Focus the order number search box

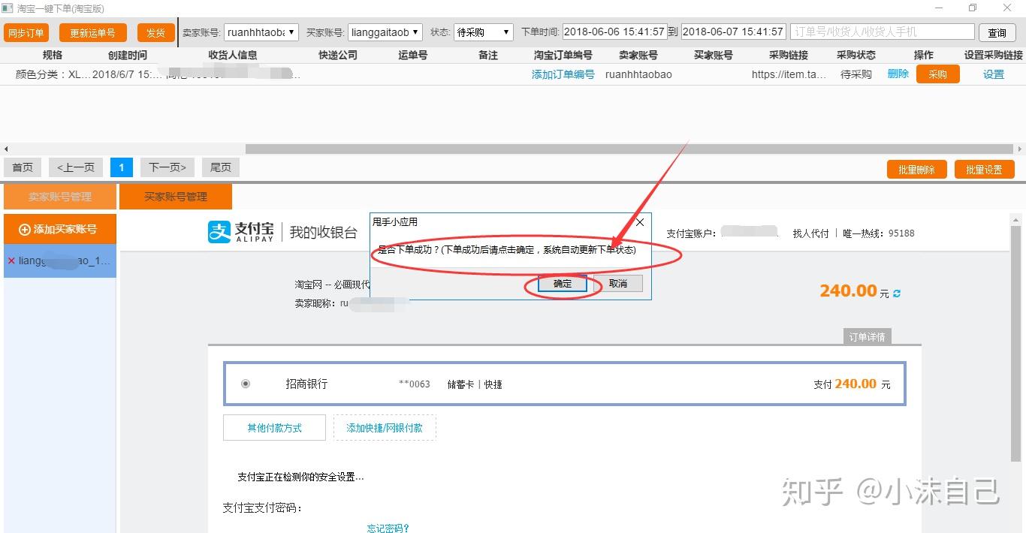[x=883, y=32]
